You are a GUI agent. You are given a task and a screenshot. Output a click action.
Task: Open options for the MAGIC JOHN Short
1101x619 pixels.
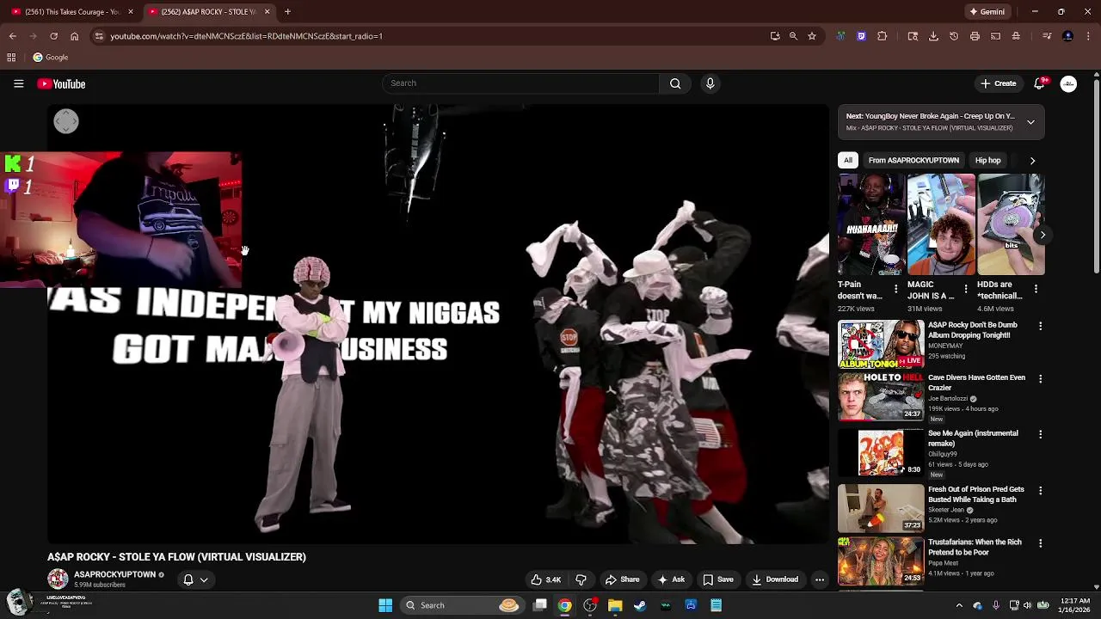coord(965,290)
